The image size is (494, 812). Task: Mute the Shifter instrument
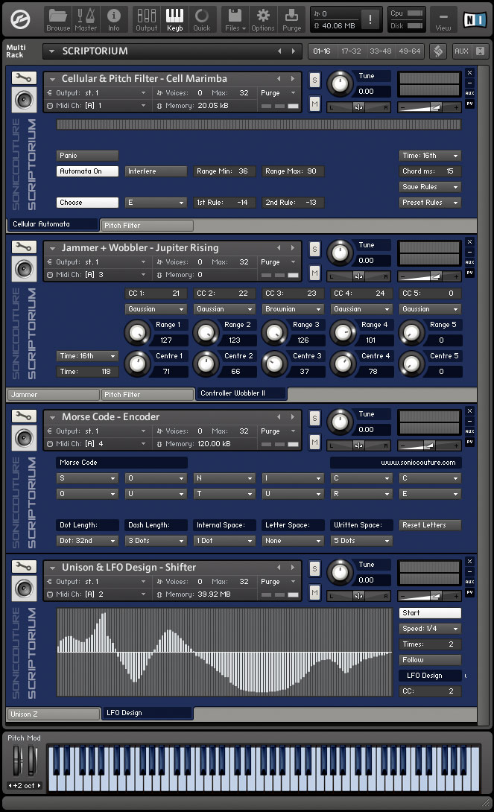pyautogui.click(x=314, y=592)
